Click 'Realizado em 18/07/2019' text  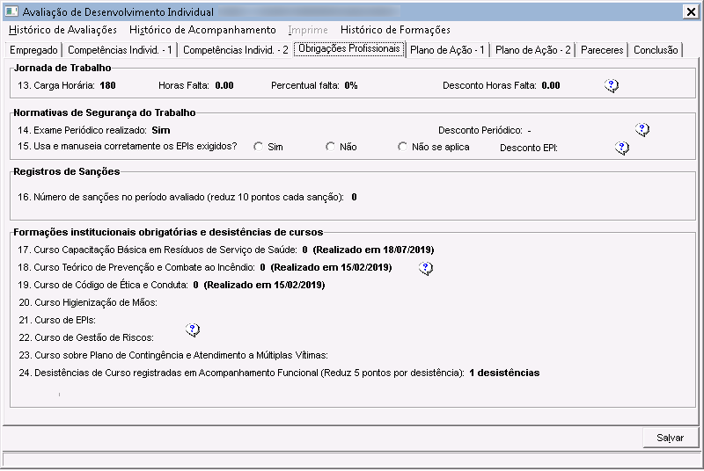click(373, 250)
